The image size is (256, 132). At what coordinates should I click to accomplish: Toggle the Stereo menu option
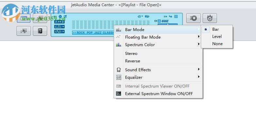coord(131,54)
